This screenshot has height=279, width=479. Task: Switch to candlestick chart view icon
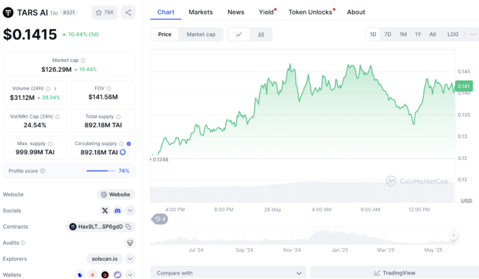tap(261, 35)
